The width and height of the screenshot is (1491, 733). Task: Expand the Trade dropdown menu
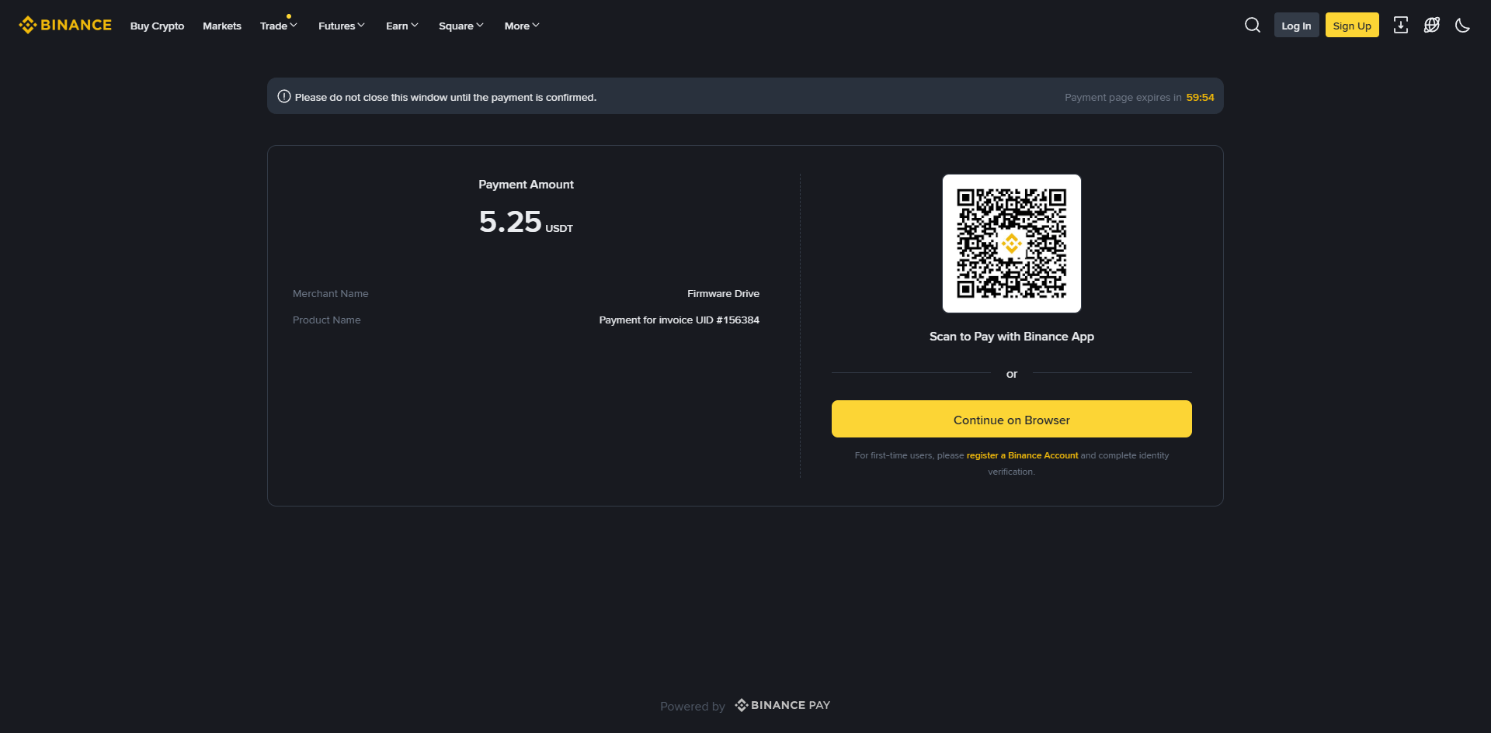[x=278, y=26]
